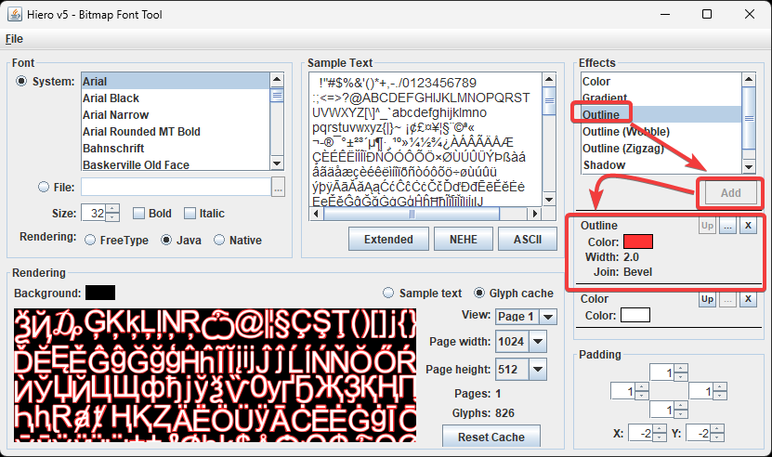Open options for the Outline effect
This screenshot has width=772, height=457.
coord(727,226)
